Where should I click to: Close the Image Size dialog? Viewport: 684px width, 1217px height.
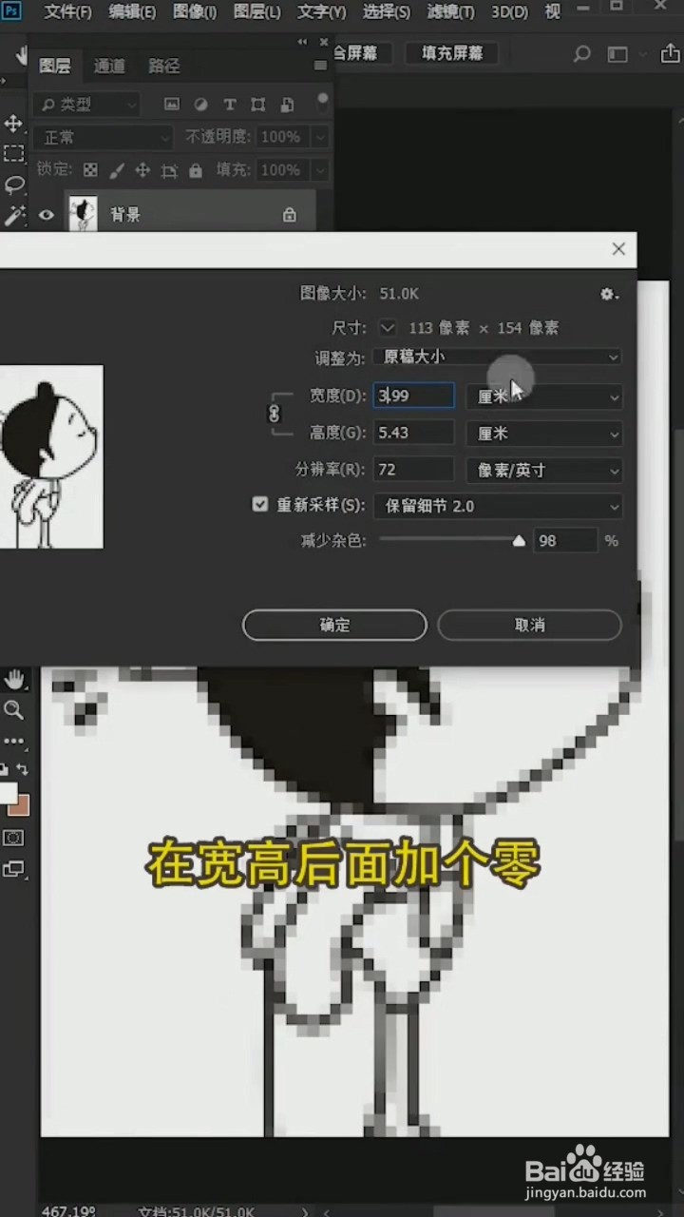pos(618,249)
